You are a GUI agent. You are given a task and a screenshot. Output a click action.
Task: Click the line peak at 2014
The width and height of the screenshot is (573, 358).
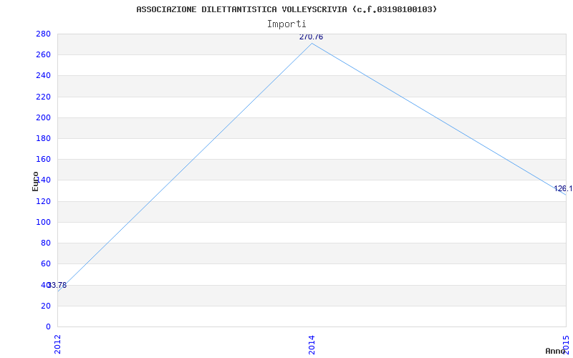pyautogui.click(x=312, y=44)
